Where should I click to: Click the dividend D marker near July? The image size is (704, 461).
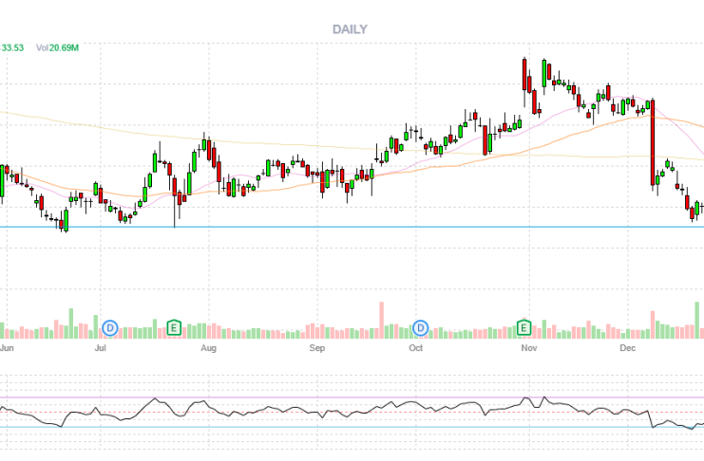pyautogui.click(x=110, y=328)
